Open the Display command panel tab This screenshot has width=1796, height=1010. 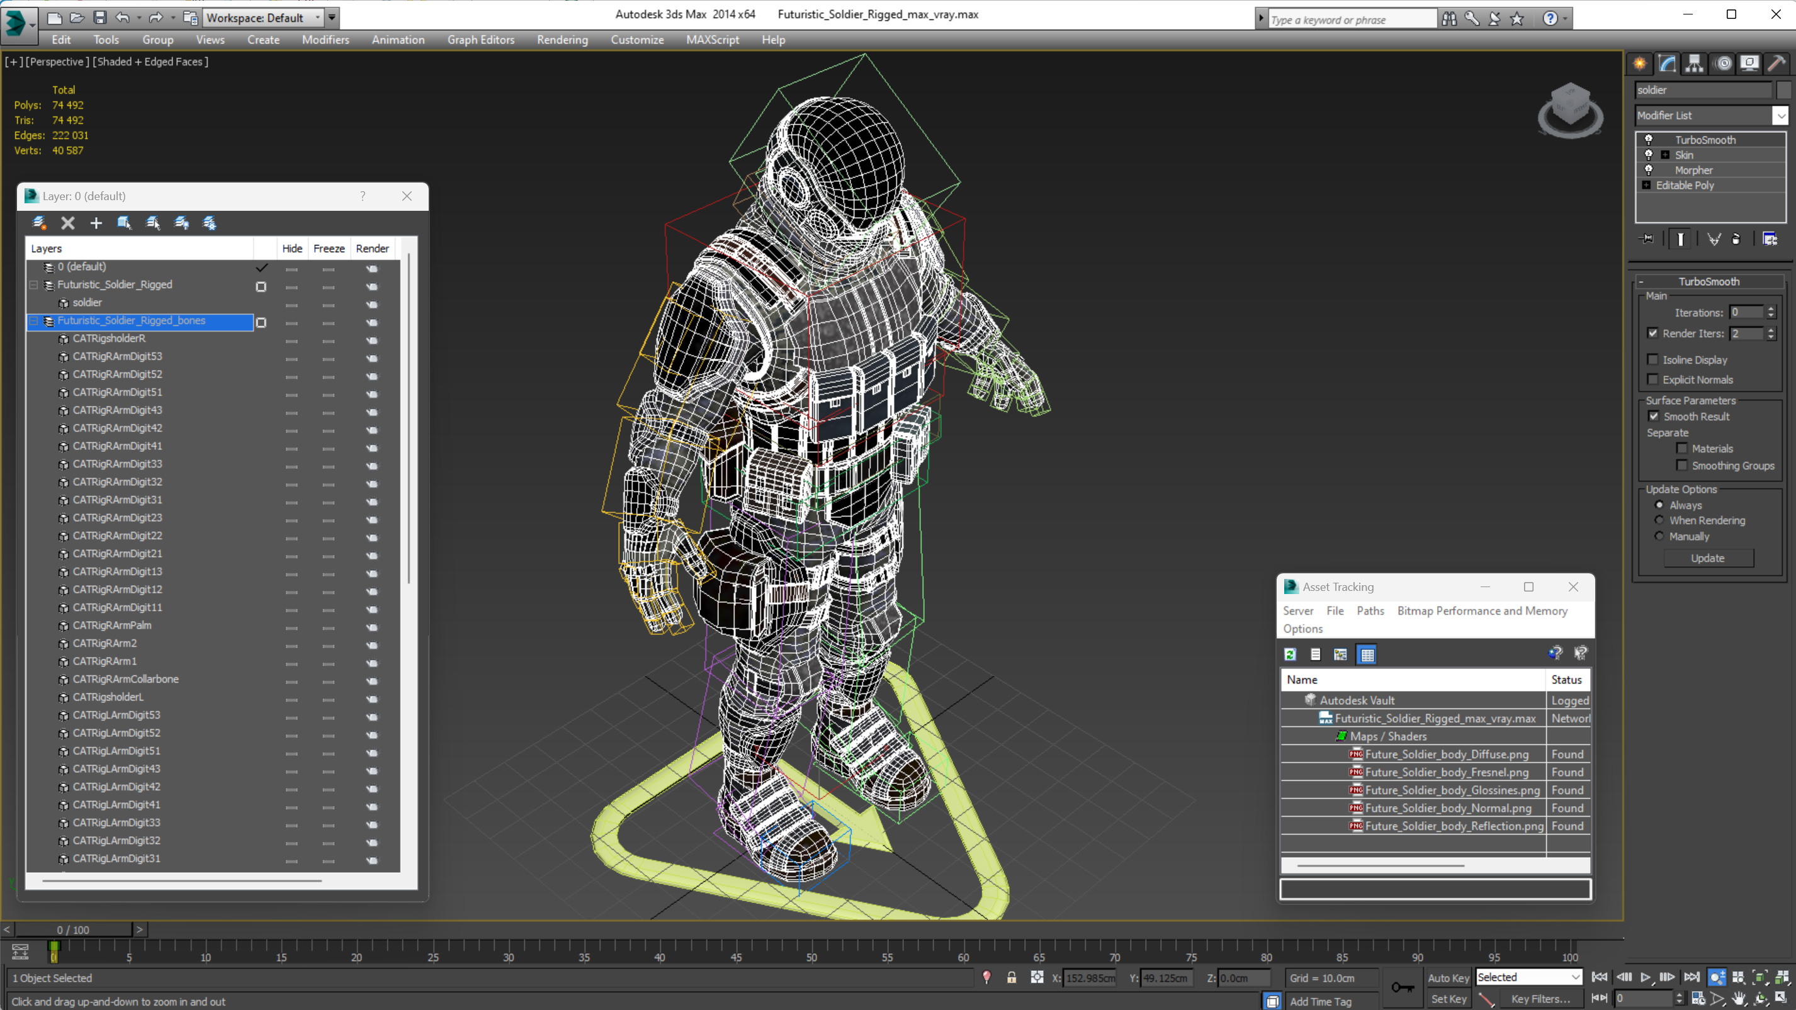[x=1749, y=64]
